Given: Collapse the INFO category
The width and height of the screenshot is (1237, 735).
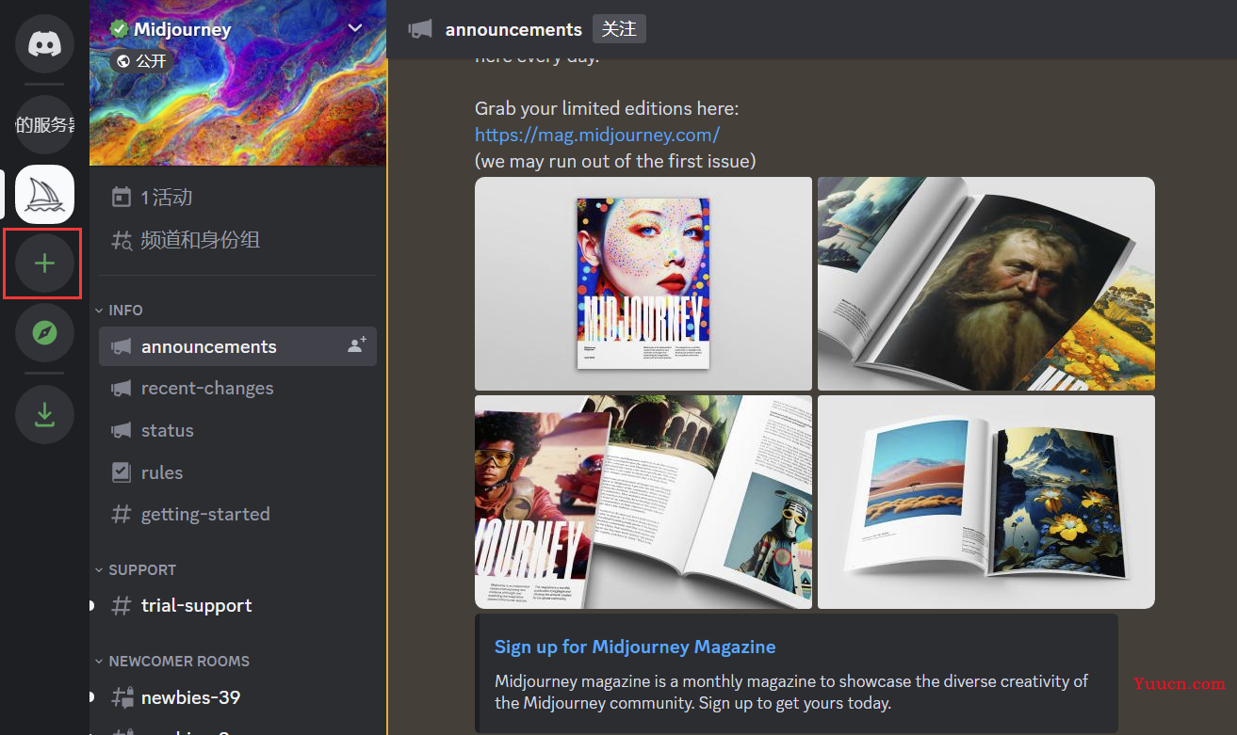Looking at the screenshot, I should tap(120, 310).
